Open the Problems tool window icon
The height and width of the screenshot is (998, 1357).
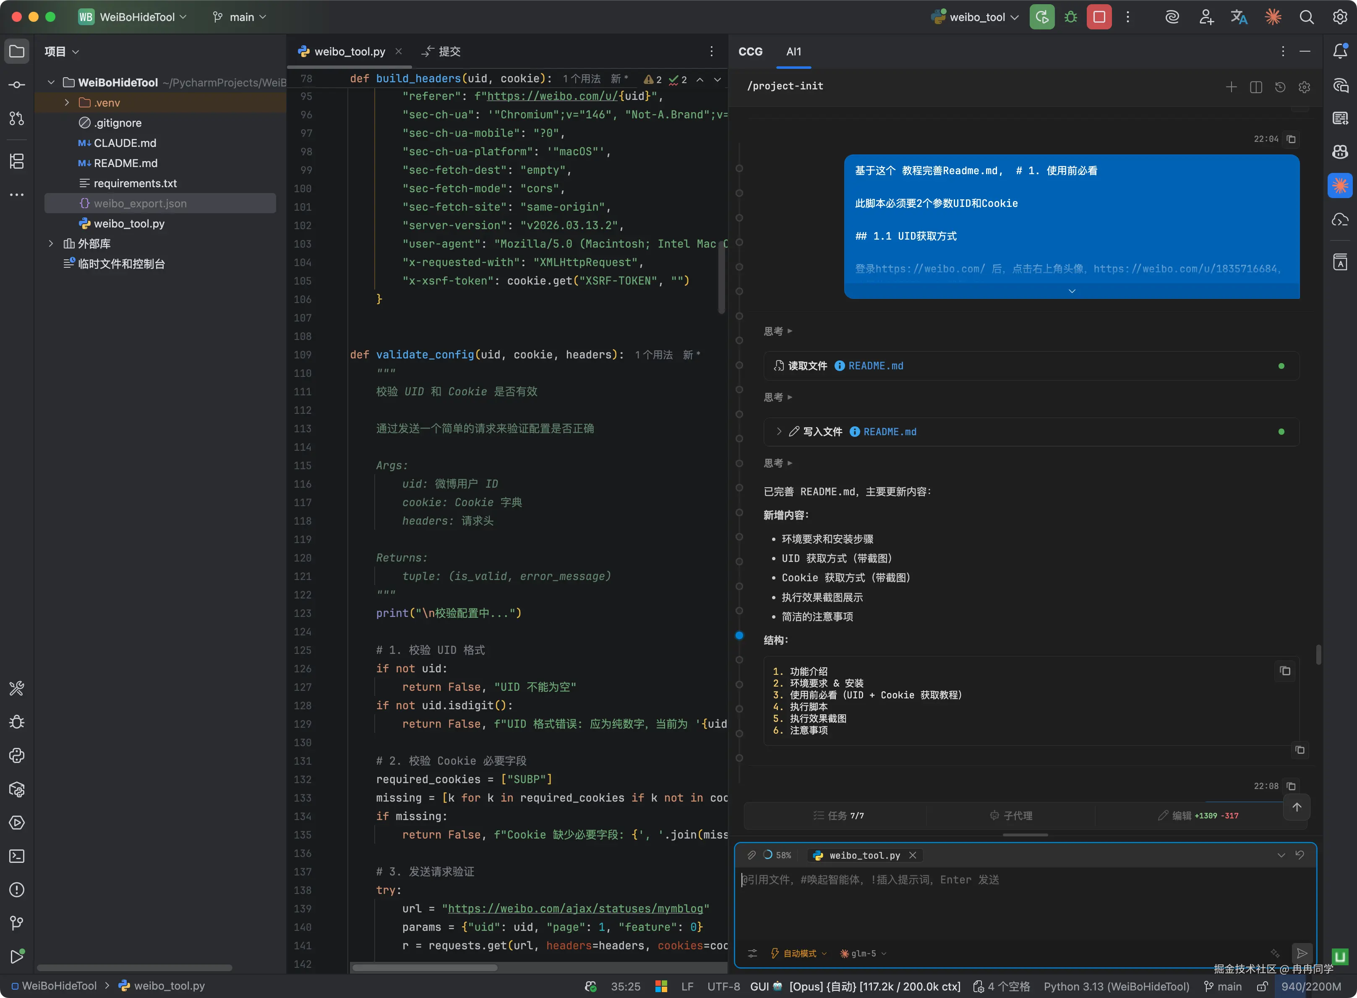pos(17,889)
